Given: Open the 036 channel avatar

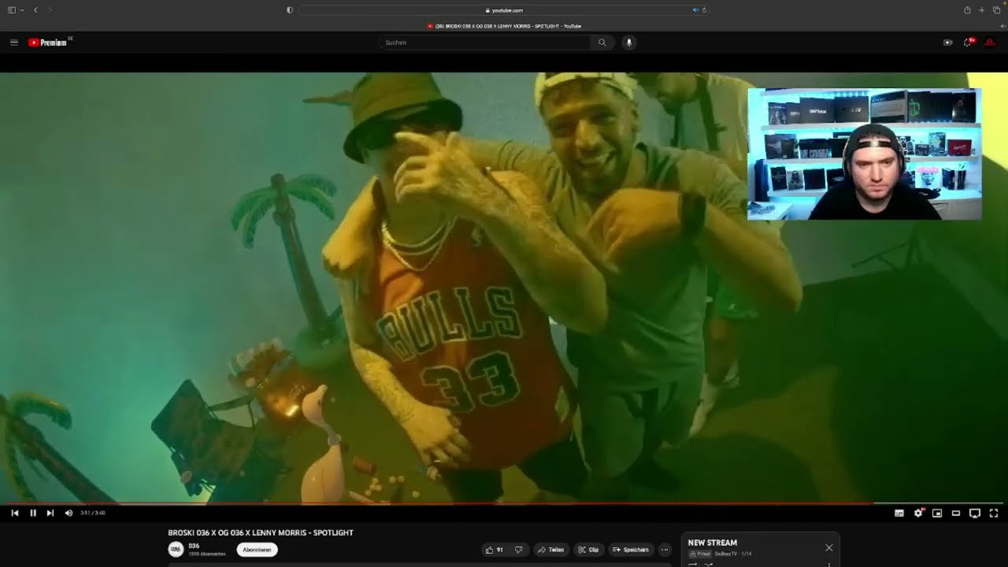Looking at the screenshot, I should pos(176,549).
